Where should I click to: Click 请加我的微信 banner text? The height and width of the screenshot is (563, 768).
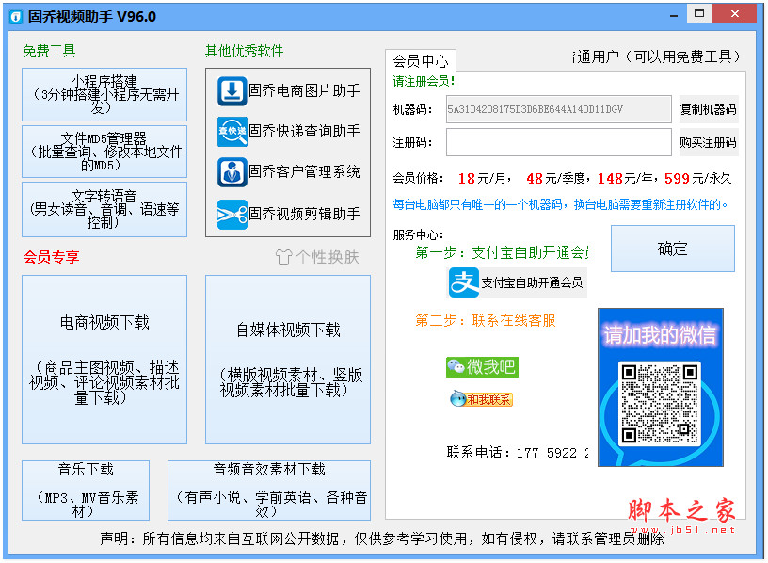point(660,336)
